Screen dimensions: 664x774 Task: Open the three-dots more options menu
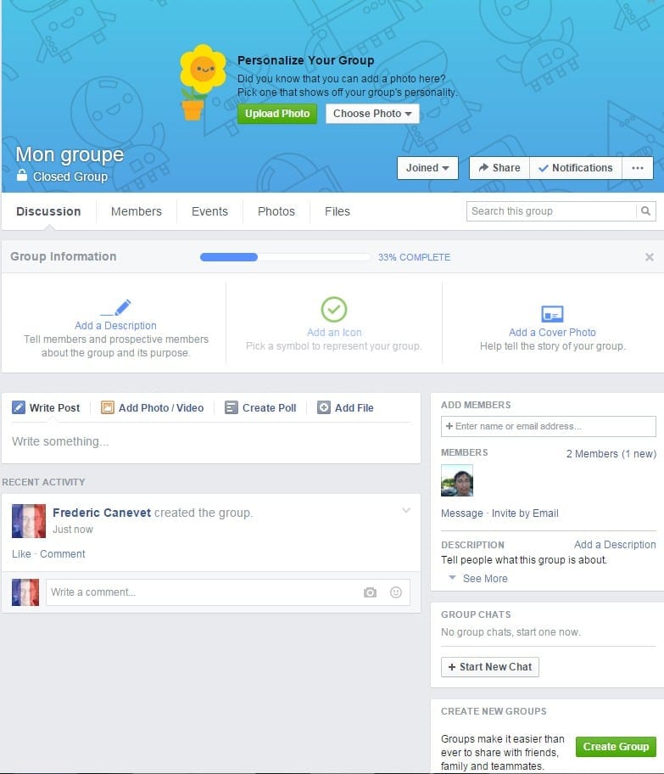(x=638, y=168)
